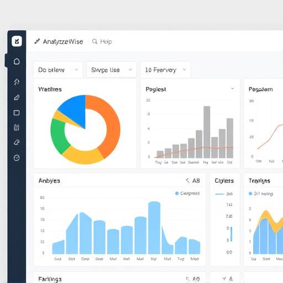
Task: Toggle the Canpreid legend dot
Action: coord(177,193)
